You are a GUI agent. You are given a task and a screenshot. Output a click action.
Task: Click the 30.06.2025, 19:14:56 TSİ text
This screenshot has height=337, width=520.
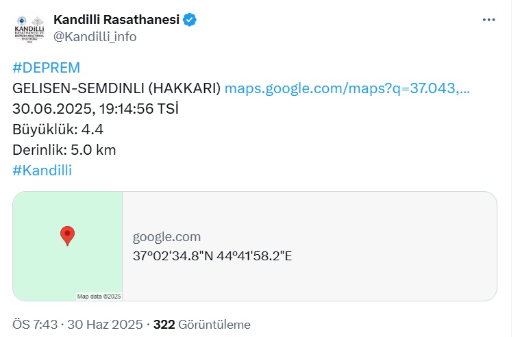[x=95, y=109]
